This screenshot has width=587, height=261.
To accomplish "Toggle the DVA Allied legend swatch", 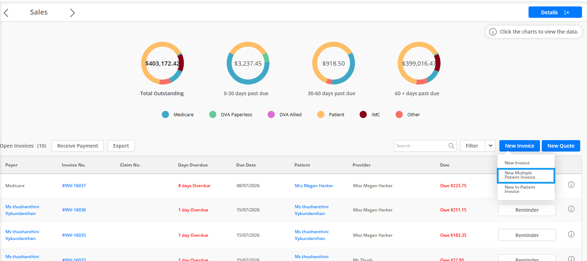I will [271, 114].
